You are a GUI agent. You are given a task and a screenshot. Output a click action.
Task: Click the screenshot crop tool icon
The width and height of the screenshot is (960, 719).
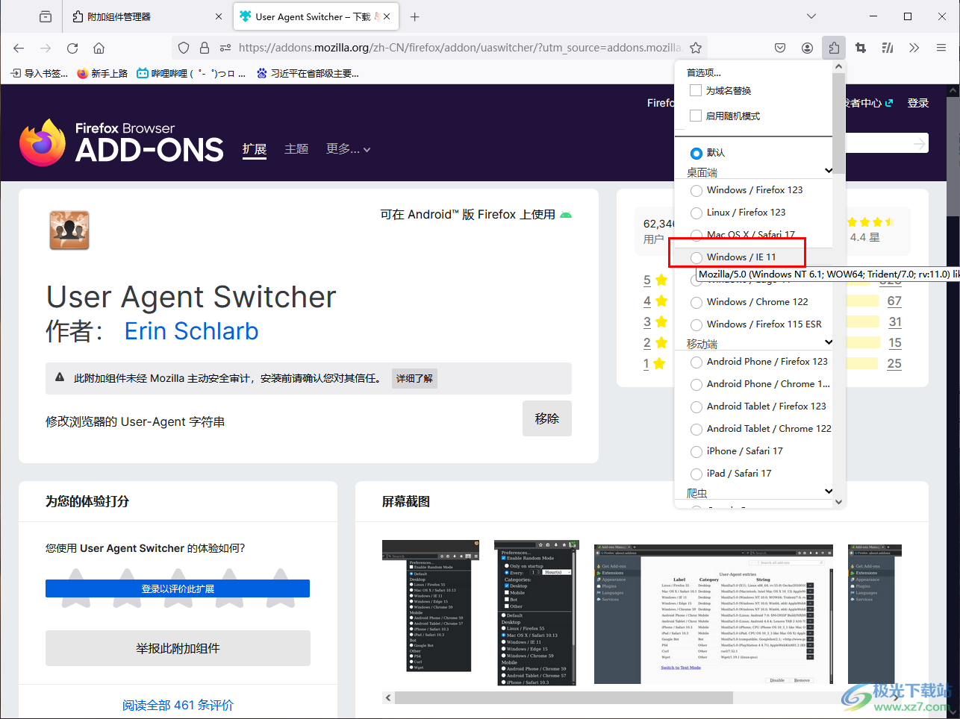point(861,48)
